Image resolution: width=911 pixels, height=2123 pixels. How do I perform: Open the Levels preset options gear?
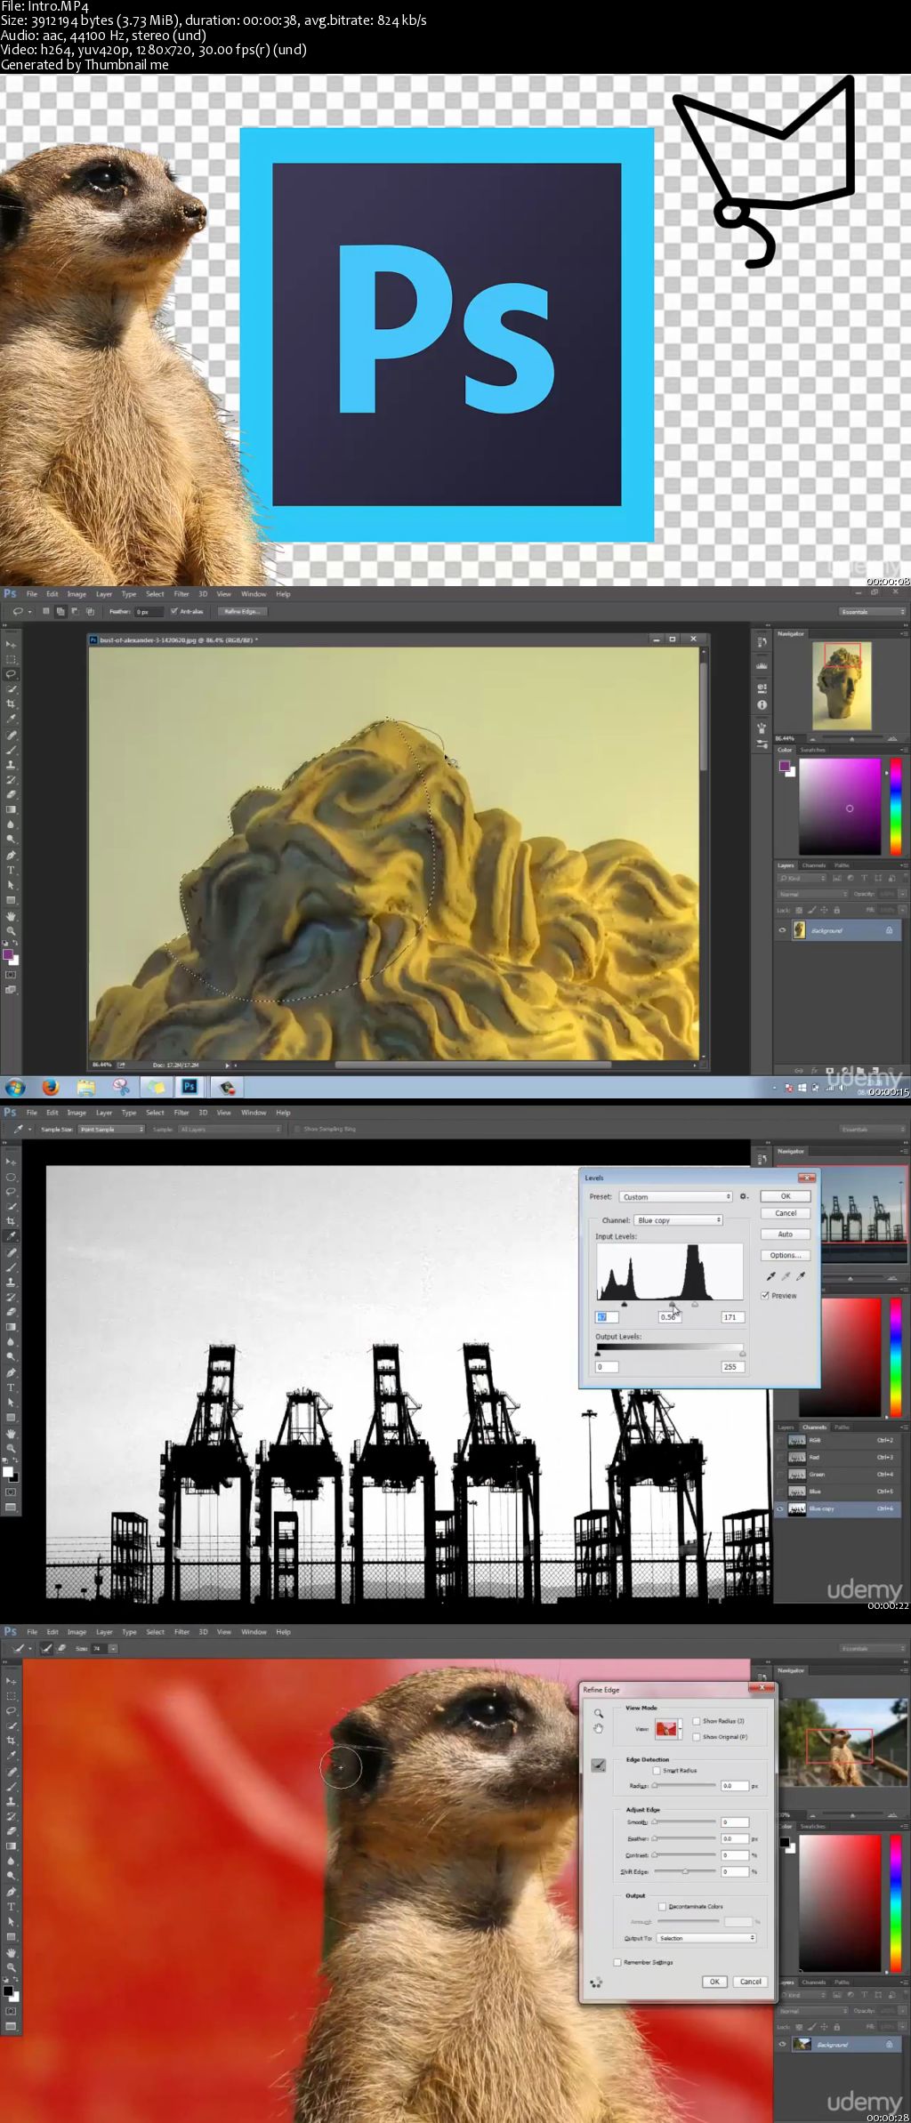click(x=744, y=1196)
